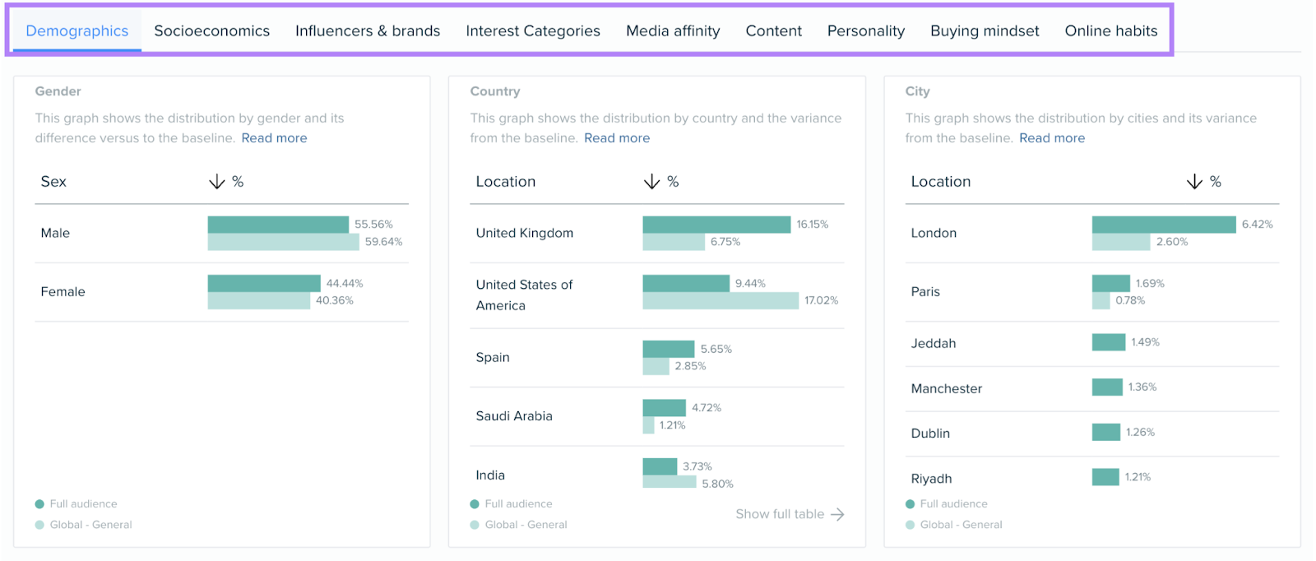This screenshot has width=1316, height=561.
Task: Click sort arrow in City table
Action: 1194,182
